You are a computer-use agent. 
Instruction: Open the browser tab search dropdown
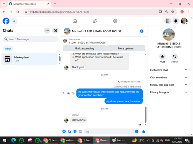[x=4, y=4]
